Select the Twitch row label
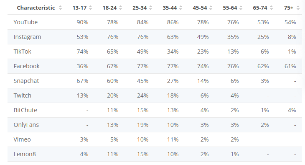The width and height of the screenshot is (305, 165). point(22,95)
